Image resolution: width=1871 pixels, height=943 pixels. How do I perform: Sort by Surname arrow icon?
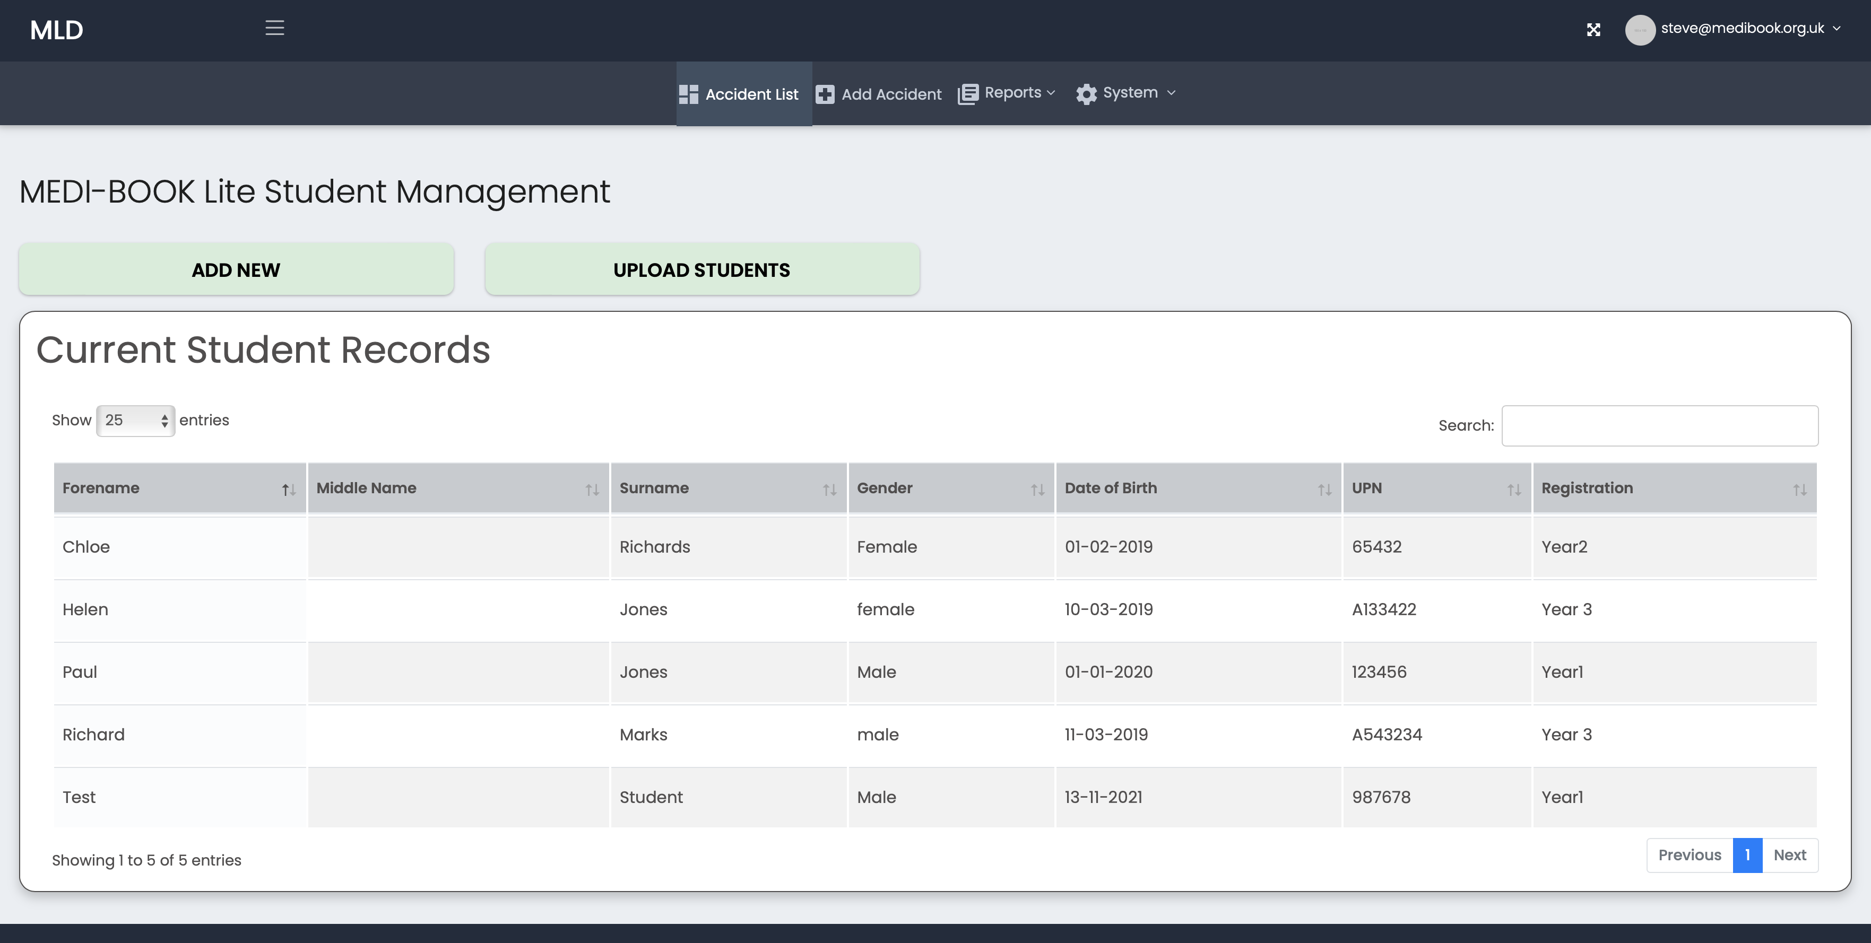[829, 490]
